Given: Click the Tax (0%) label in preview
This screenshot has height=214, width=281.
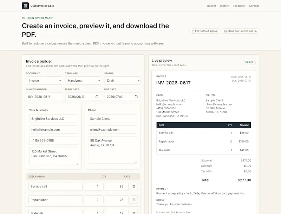Looking at the screenshot, I should [207, 171].
